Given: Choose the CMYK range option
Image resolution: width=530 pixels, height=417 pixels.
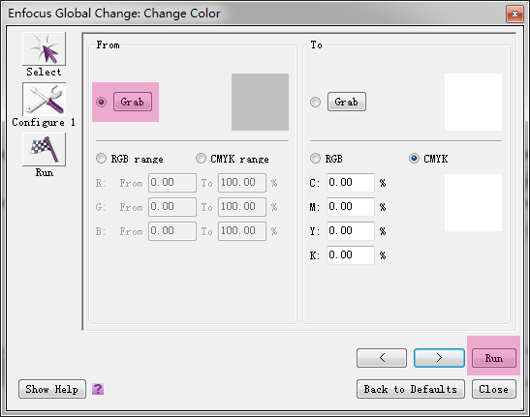Looking at the screenshot, I should [x=201, y=159].
